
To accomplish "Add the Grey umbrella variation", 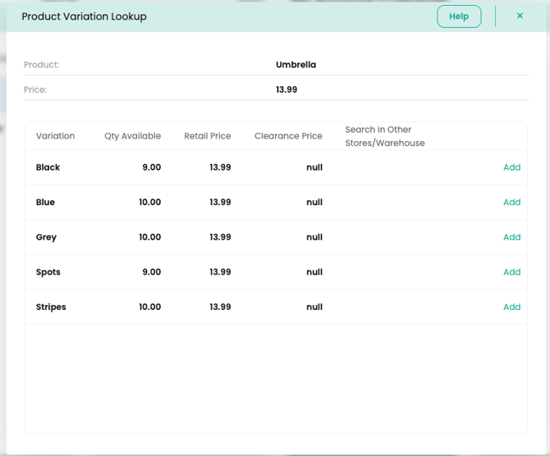I will click(511, 237).
